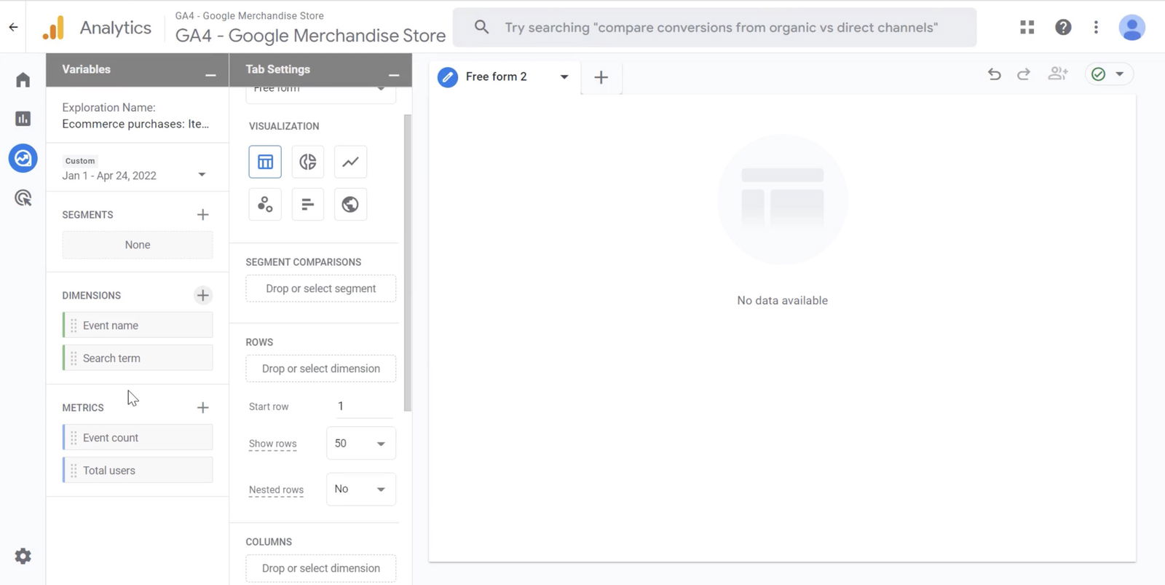Select the donut chart visualization
This screenshot has width=1165, height=585.
pos(308,162)
